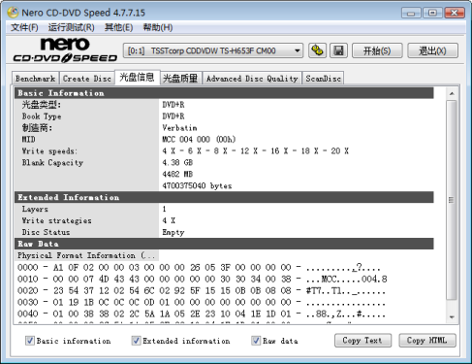
Task: Click the Basic Information section header
Action: 224,93
